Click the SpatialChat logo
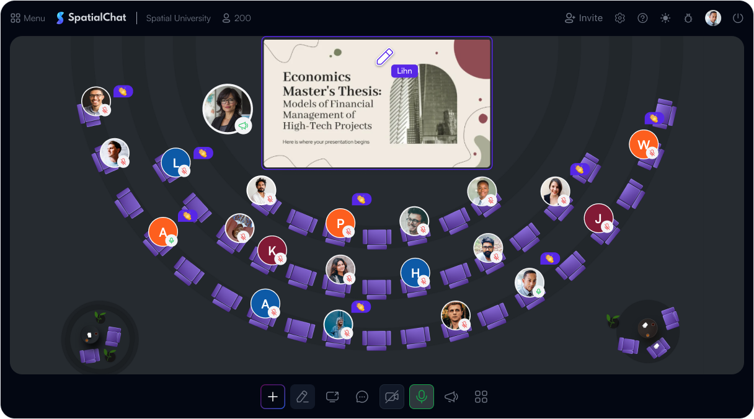 (x=91, y=18)
